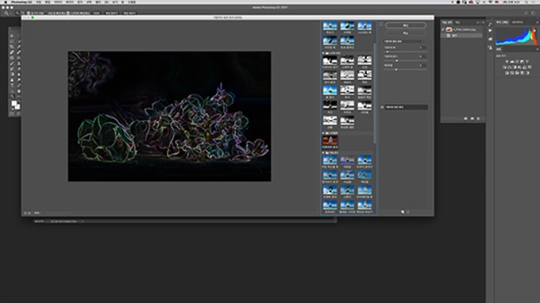Click the Change Screen Mode icon

18,113
